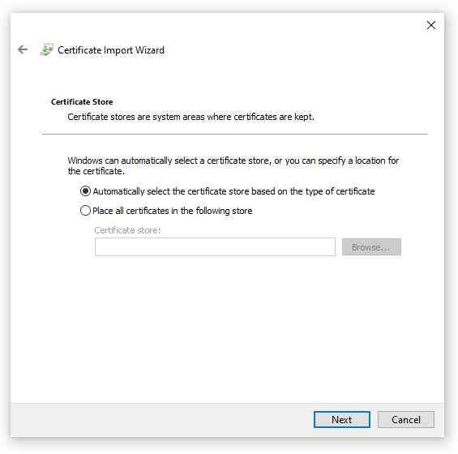
Task: Click the 'Certificate Import Wizard' title text
Action: pos(111,50)
